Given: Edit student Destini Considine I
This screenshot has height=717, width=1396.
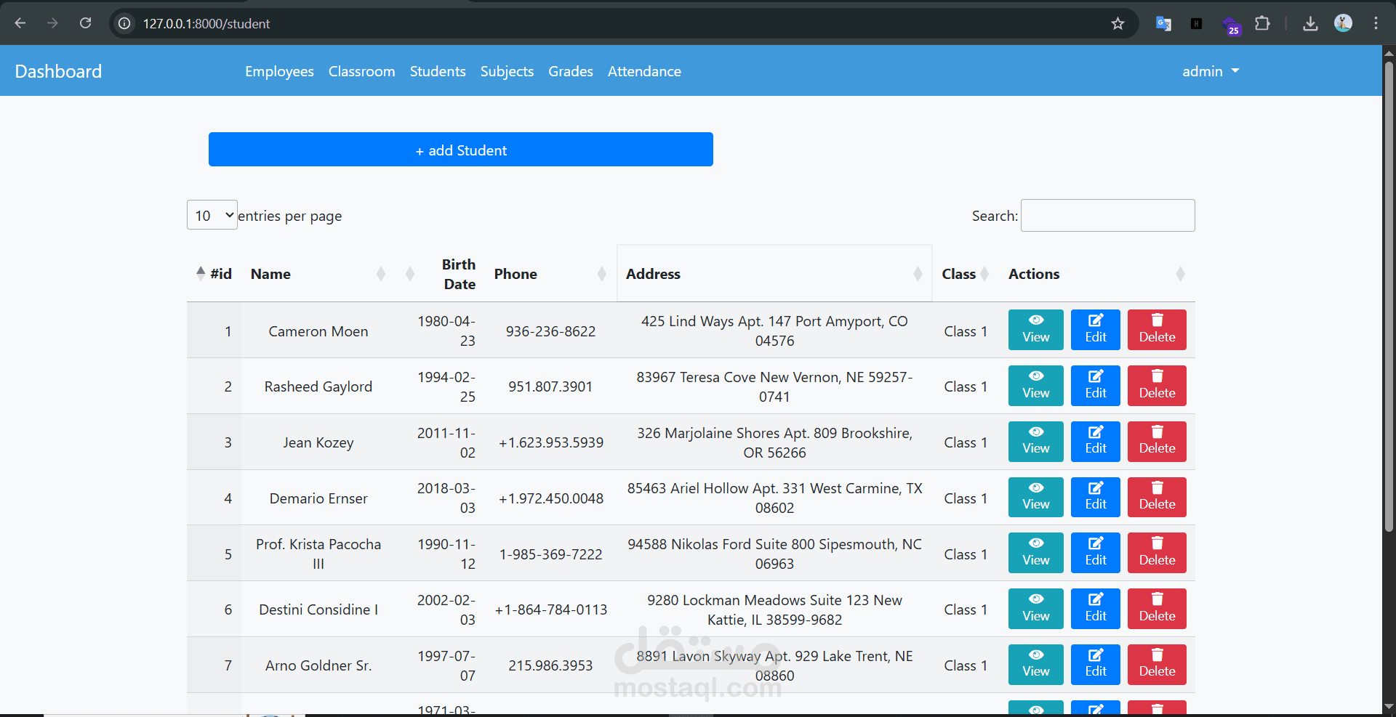Looking at the screenshot, I should pos(1095,609).
